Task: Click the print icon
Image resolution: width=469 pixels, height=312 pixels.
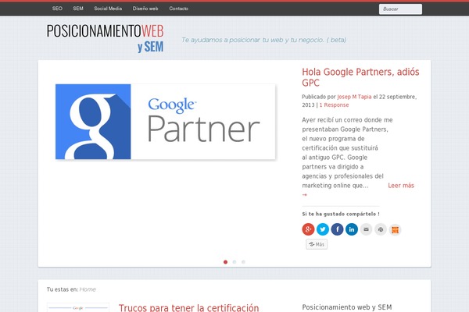Action: tap(381, 229)
